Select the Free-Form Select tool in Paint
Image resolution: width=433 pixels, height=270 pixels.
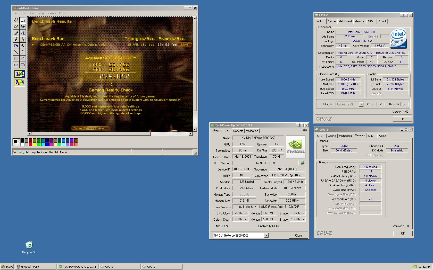pyautogui.click(x=16, y=20)
